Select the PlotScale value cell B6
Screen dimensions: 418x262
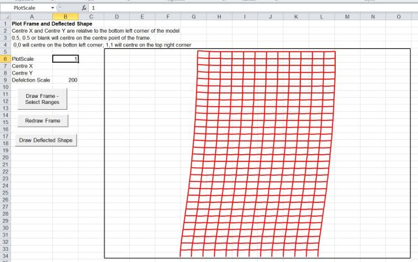tap(65, 59)
